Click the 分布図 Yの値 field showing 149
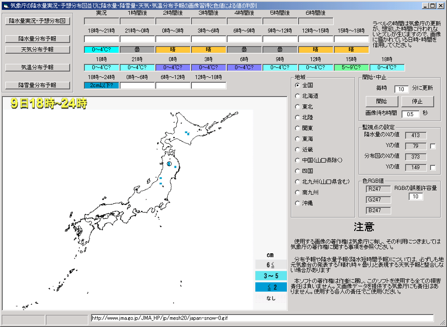The width and height of the screenshot is (447, 327). (416, 168)
